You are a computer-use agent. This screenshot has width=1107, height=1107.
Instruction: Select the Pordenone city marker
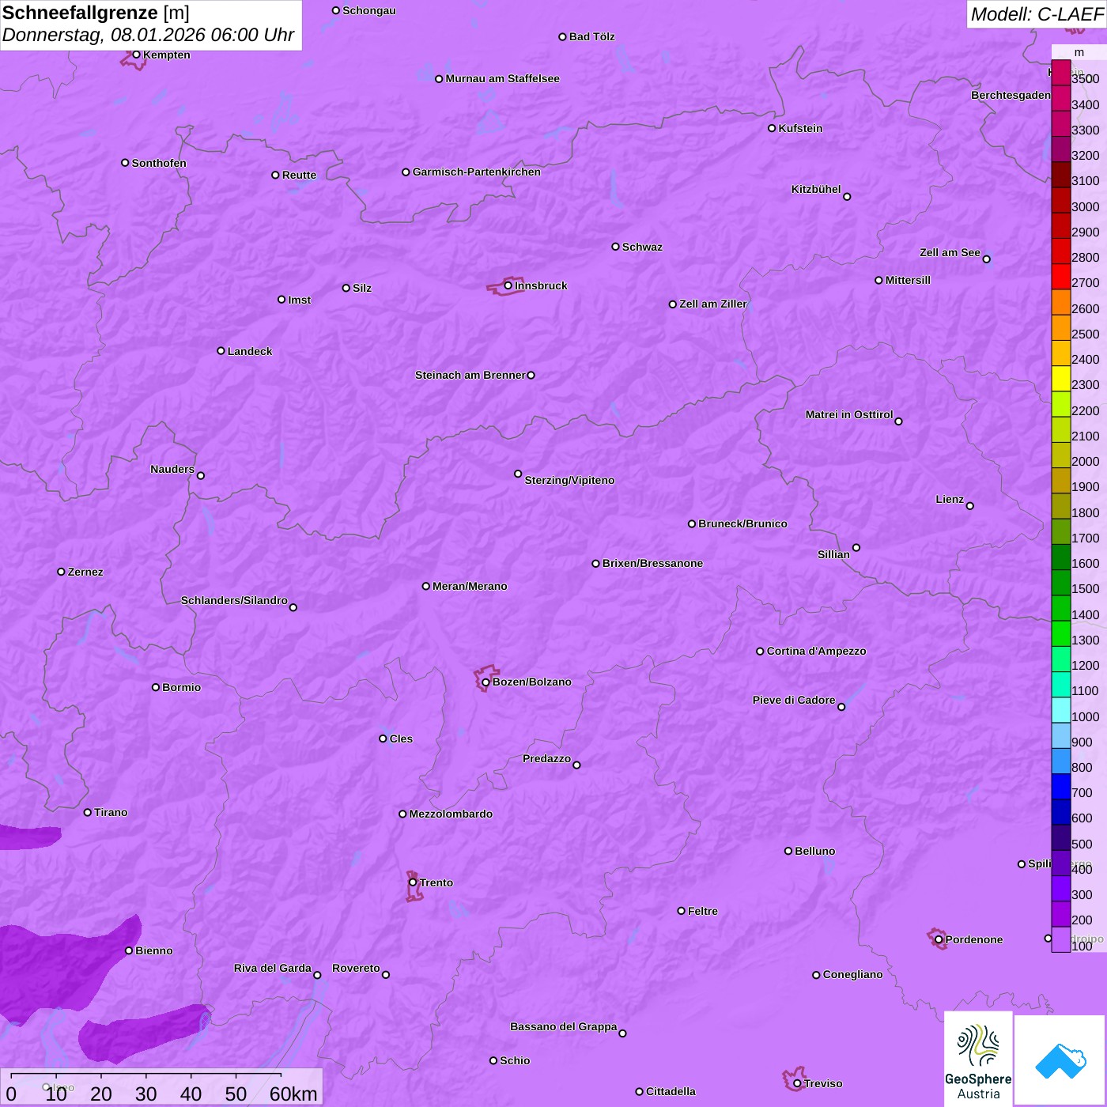pos(939,940)
